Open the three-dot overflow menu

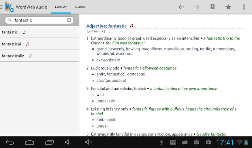(x=244, y=7)
